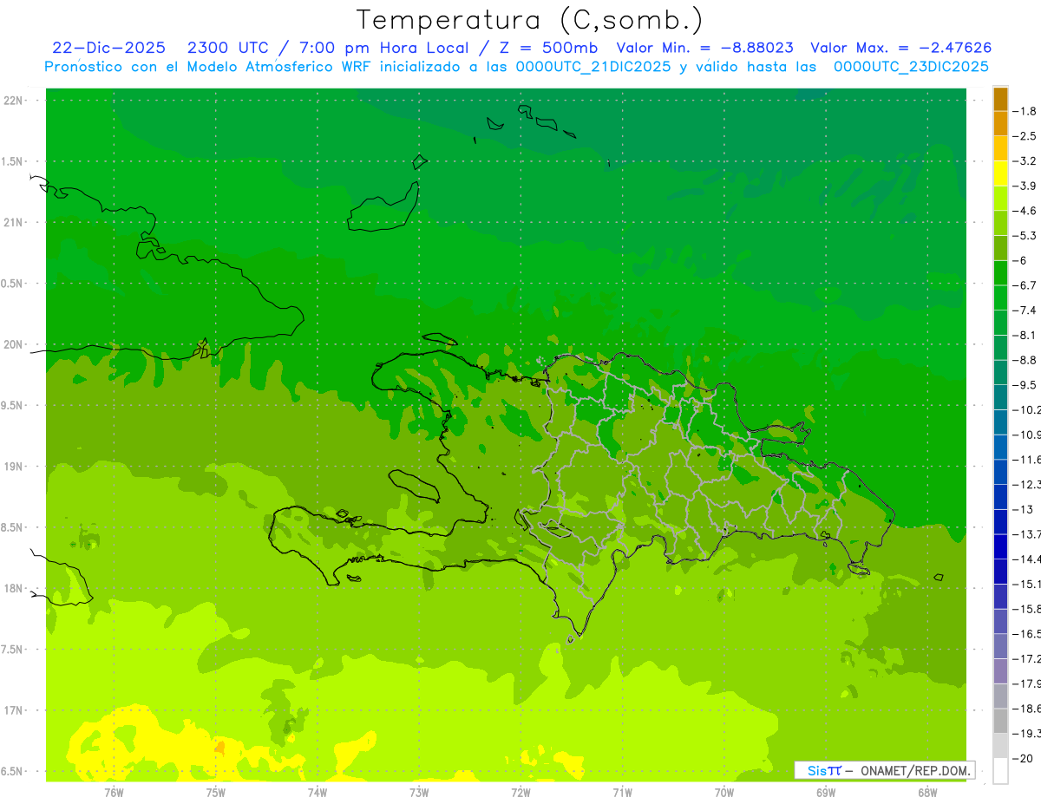Click the "-18.6" colorbar label
Viewport: 1041px width, 804px height.
(x=1026, y=709)
